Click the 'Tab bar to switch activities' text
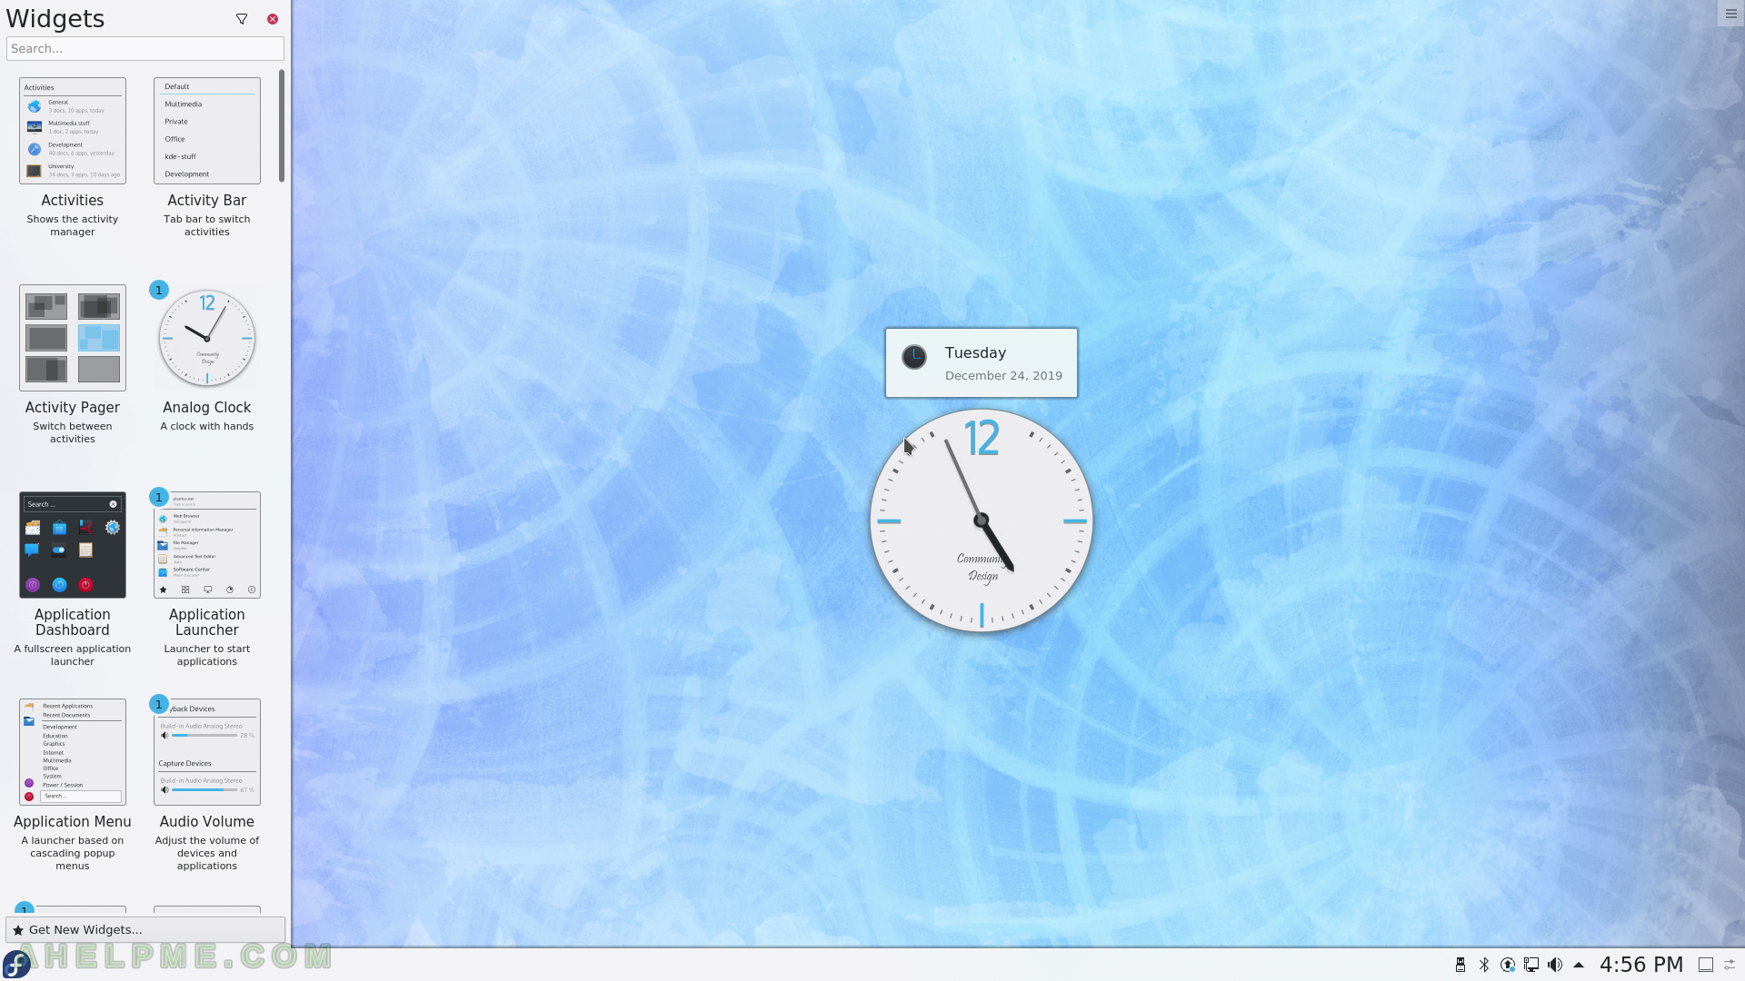Image resolution: width=1745 pixels, height=981 pixels. pos(207,225)
